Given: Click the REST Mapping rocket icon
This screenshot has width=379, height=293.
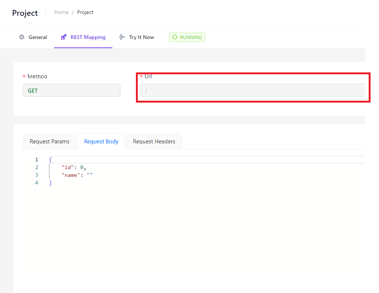Looking at the screenshot, I should [x=64, y=37].
